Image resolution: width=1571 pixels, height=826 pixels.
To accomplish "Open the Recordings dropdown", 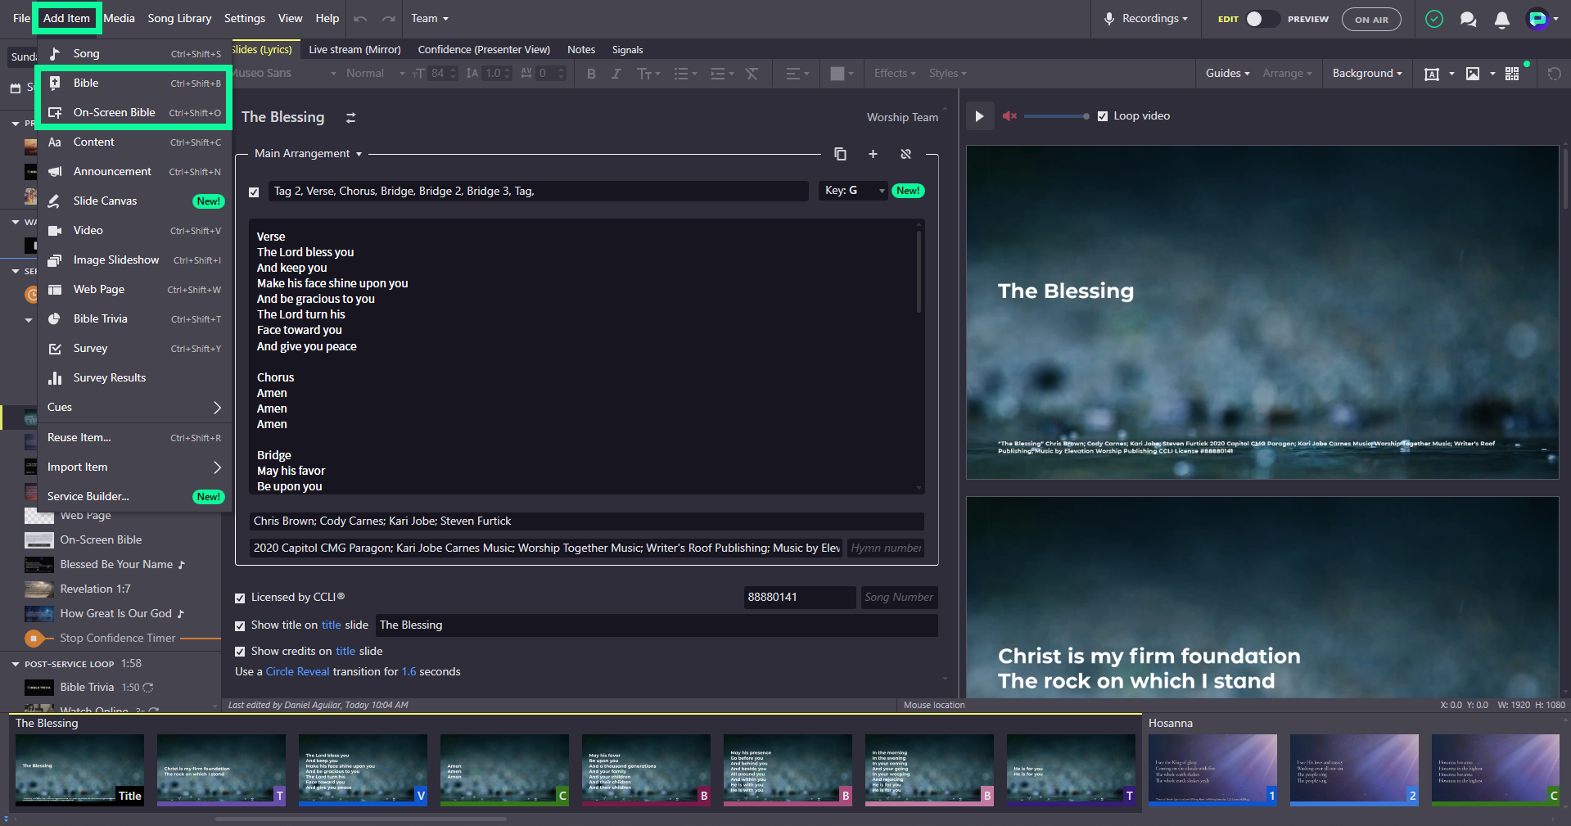I will click(x=1145, y=19).
